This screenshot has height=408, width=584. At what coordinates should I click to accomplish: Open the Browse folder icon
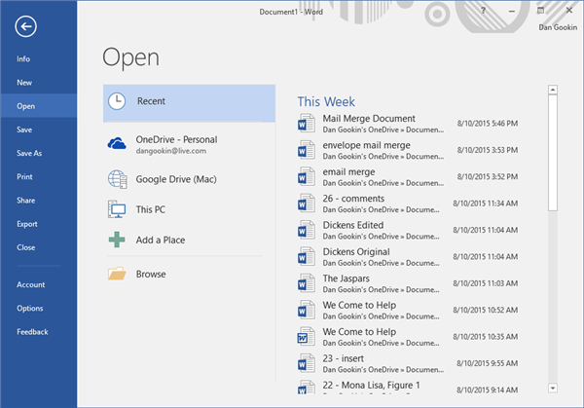[x=117, y=275]
